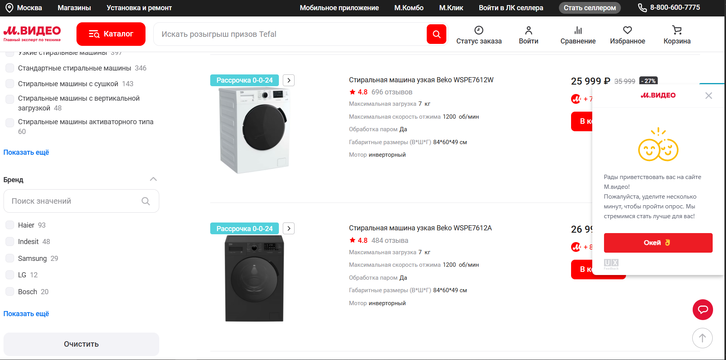Check Стиральные машины с сушкой filter
The height and width of the screenshot is (360, 726).
coord(10,84)
